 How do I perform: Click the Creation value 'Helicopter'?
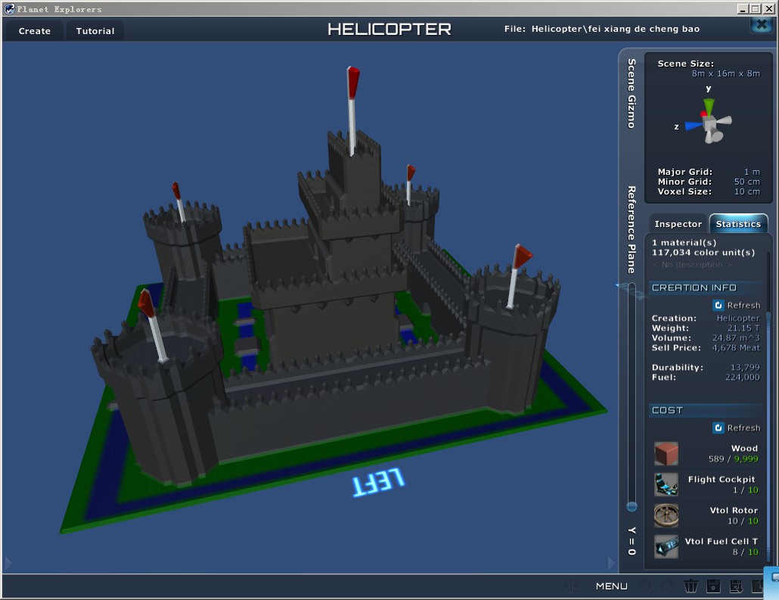click(738, 318)
